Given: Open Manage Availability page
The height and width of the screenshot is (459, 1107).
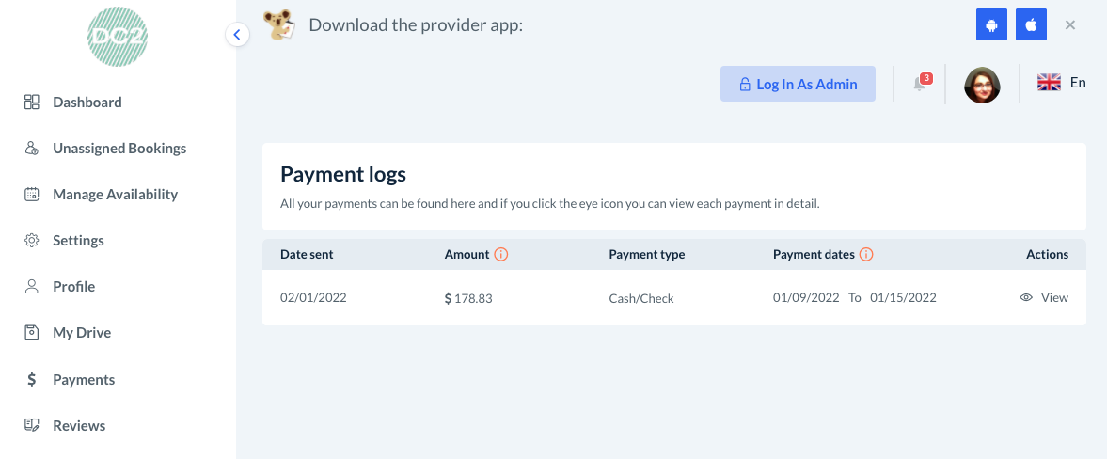Looking at the screenshot, I should [115, 195].
